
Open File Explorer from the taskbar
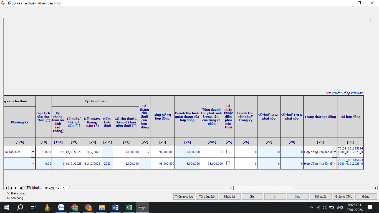[x=102, y=207]
